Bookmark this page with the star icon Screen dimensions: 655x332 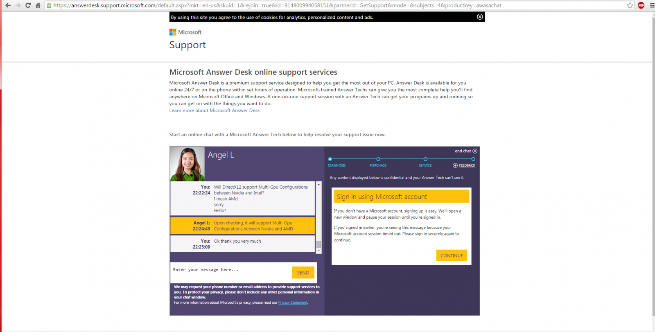point(630,5)
